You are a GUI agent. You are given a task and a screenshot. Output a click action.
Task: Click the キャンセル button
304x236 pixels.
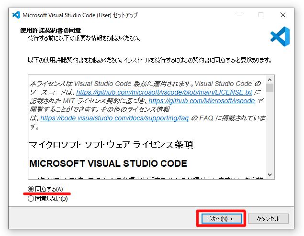268,219
